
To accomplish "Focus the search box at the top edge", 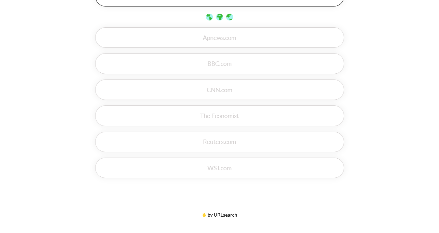I will click(219, 2).
